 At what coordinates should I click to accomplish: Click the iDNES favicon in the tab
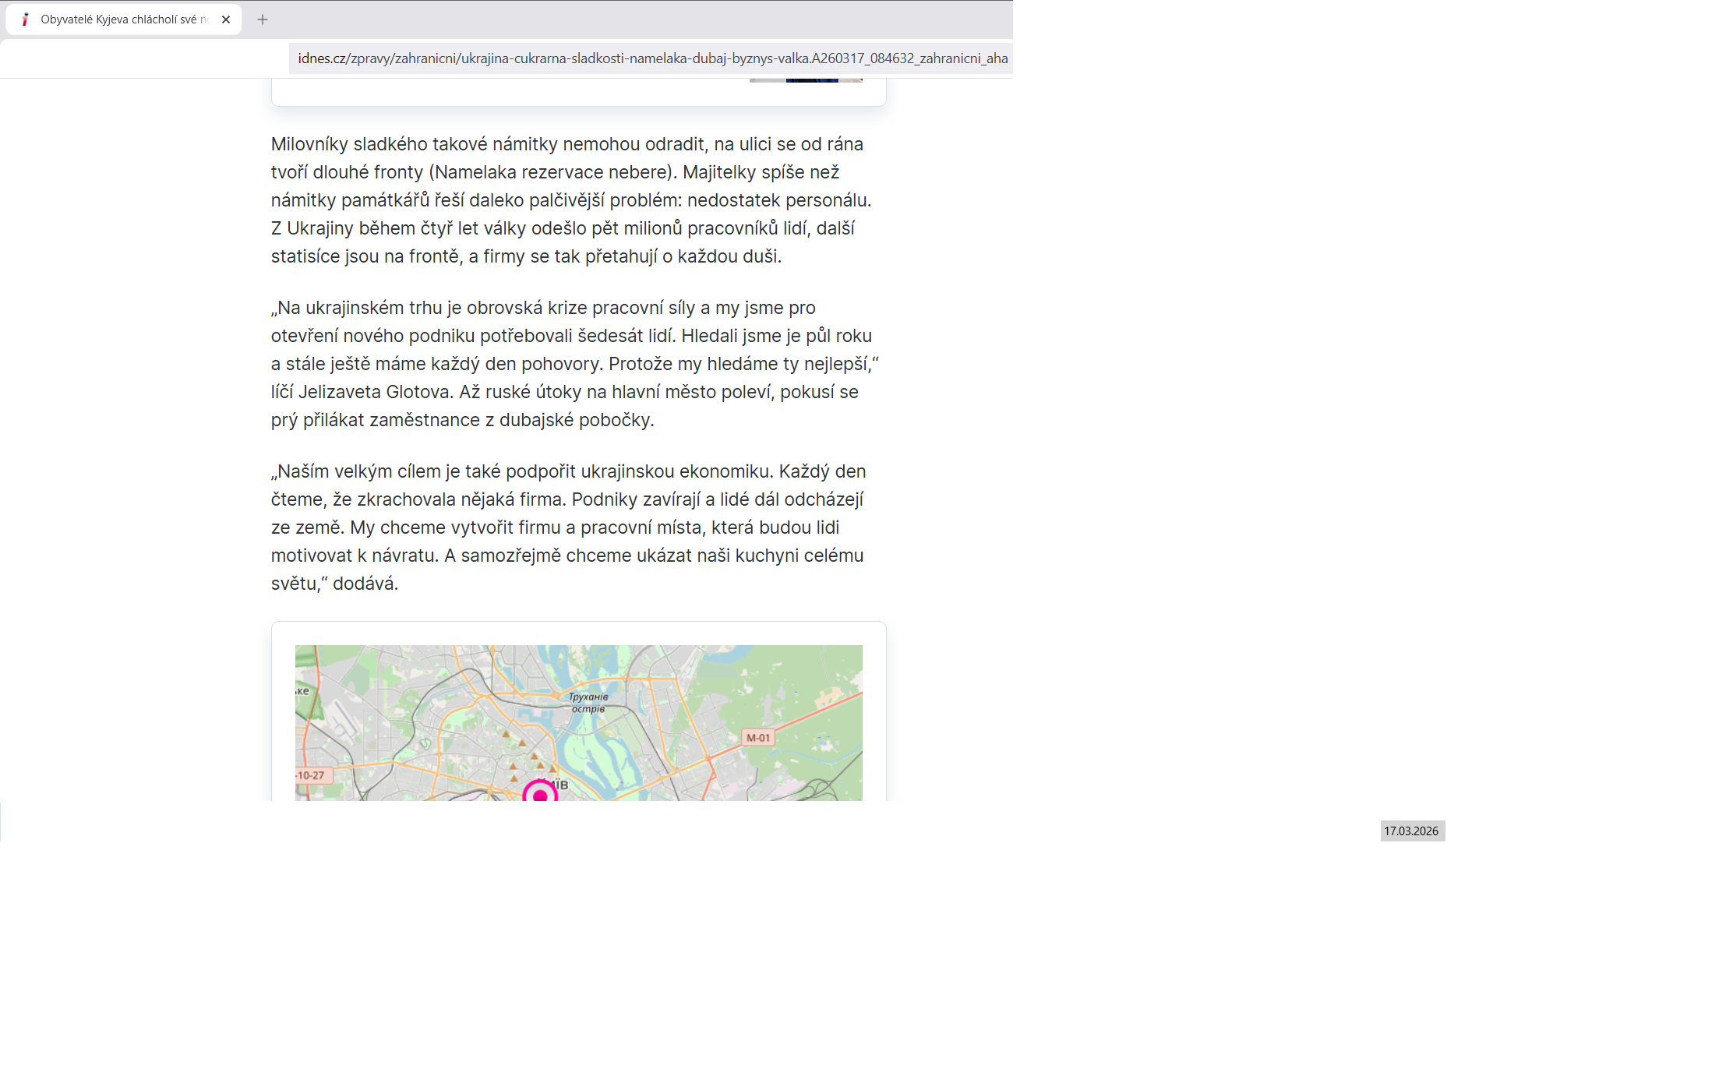(x=25, y=19)
